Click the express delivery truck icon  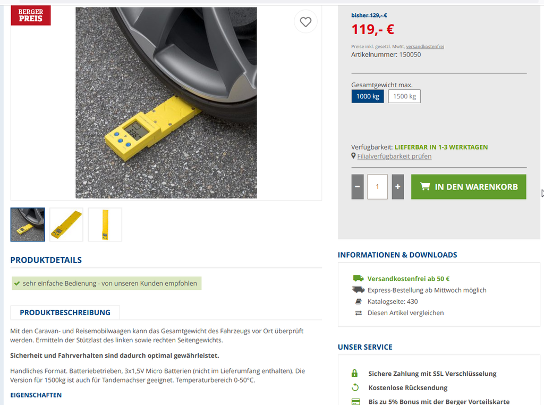(358, 290)
